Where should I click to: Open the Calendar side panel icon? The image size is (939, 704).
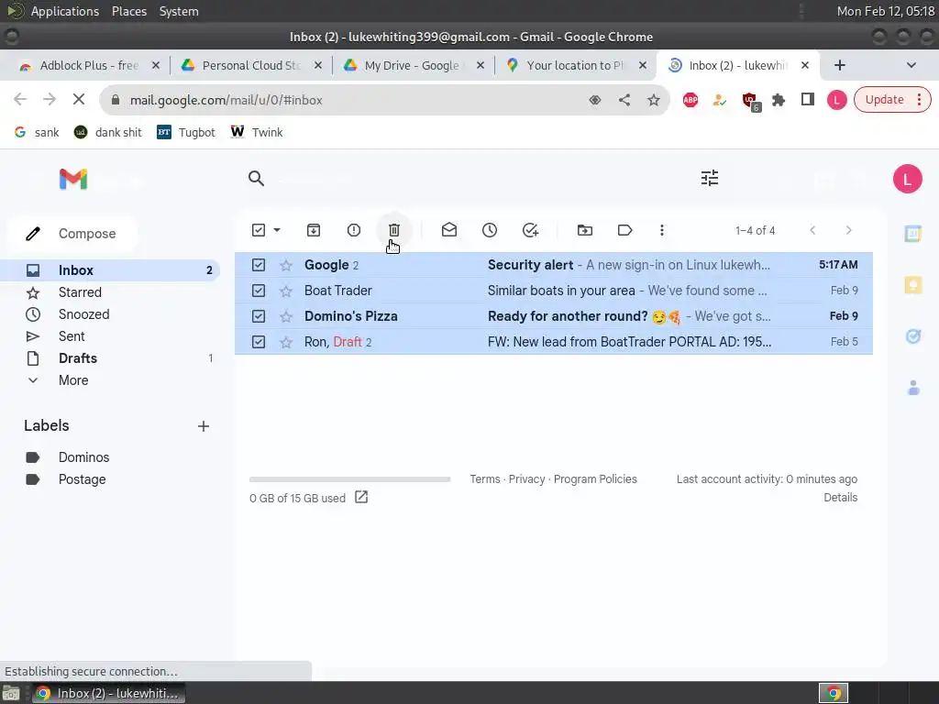tap(912, 234)
